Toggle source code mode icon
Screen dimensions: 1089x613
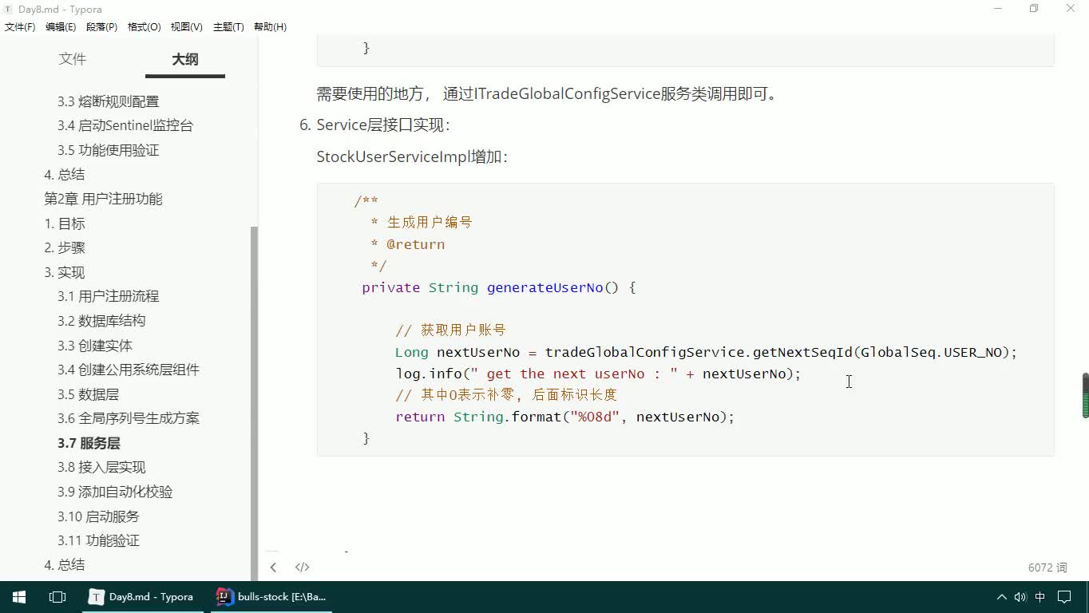coord(302,568)
